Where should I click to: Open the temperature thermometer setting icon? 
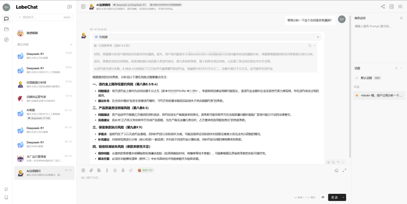point(107,170)
